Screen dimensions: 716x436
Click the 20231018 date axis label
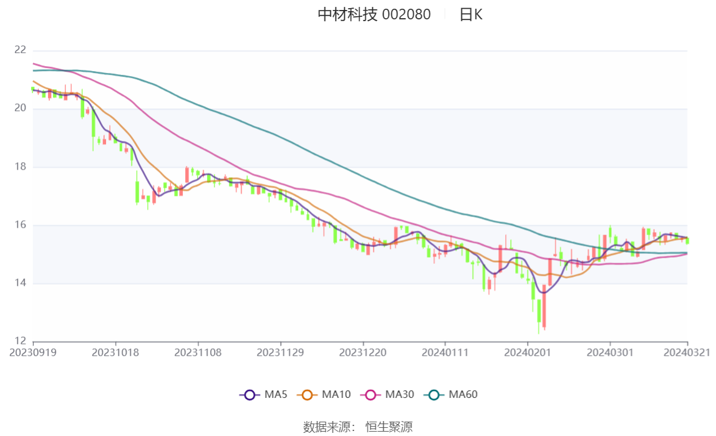[x=115, y=352]
